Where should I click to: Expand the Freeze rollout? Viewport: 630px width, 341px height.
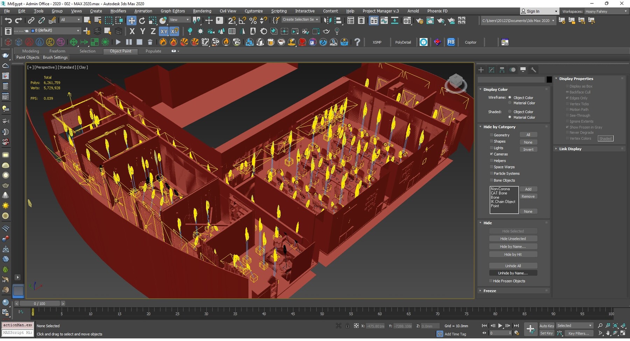coord(490,291)
